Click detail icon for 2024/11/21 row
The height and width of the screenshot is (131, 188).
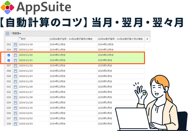[x=15, y=61]
